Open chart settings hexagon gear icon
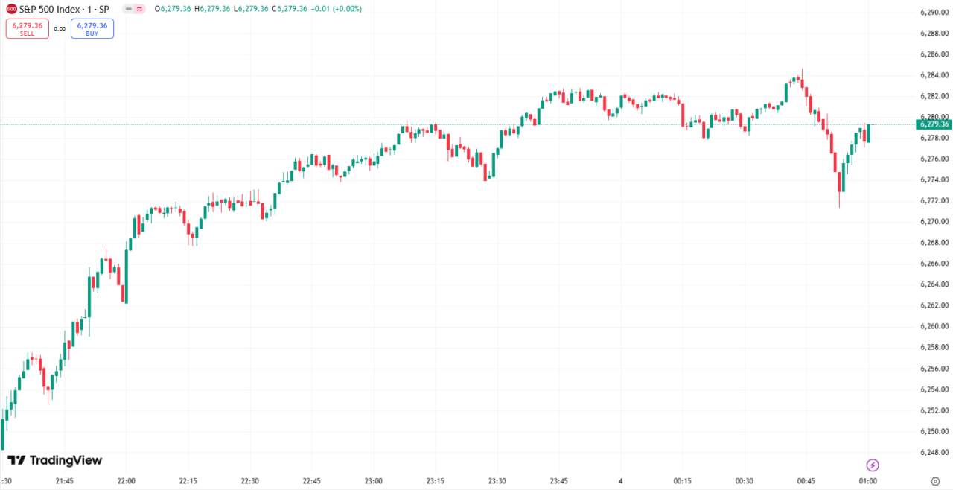Viewport: 953px width, 490px height. 935,481
